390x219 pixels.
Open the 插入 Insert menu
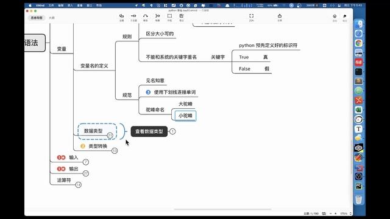point(70,5)
